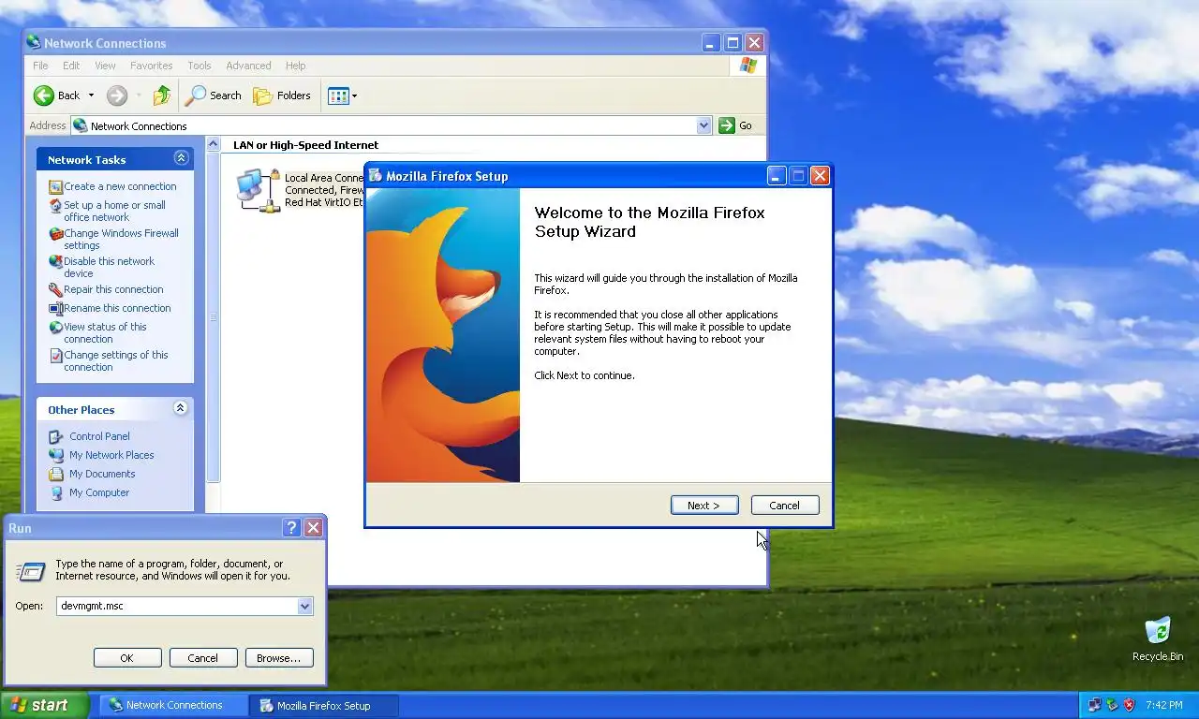Select the Local Area Connection icon
This screenshot has width=1199, height=719.
click(x=258, y=190)
